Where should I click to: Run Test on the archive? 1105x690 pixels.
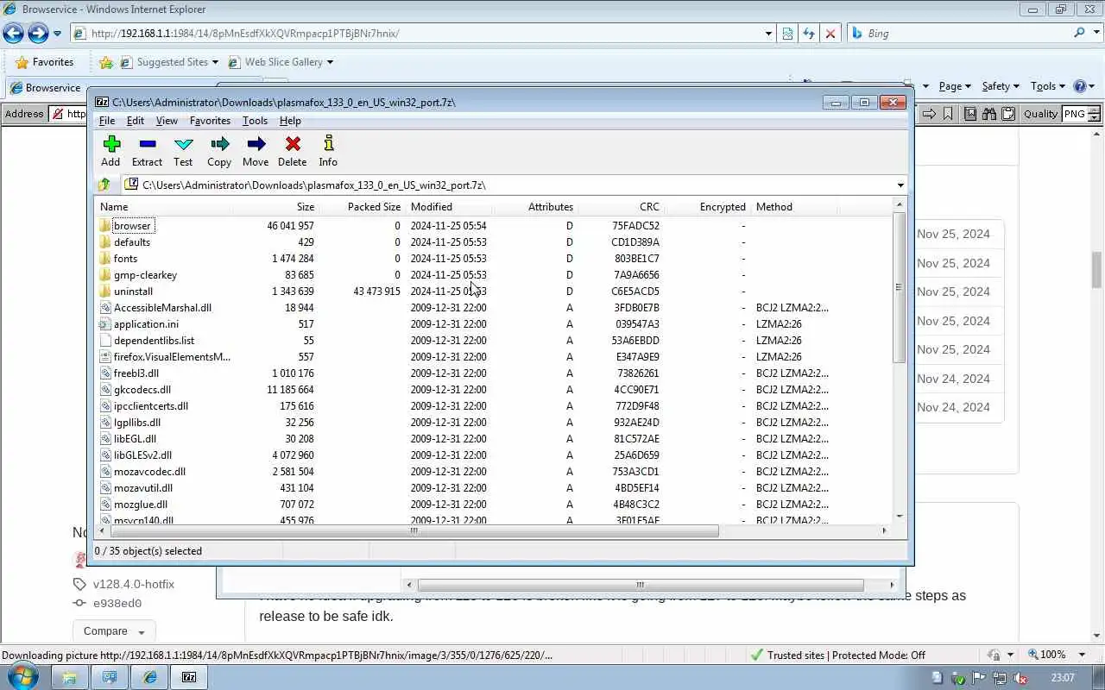tap(183, 151)
